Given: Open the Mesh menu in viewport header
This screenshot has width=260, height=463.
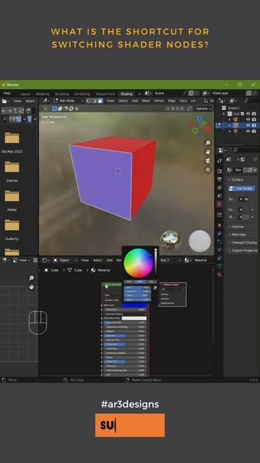Looking at the screenshot, I should coord(146,101).
